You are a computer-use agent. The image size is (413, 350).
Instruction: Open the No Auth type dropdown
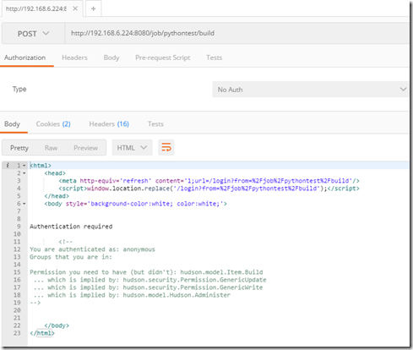pos(310,90)
